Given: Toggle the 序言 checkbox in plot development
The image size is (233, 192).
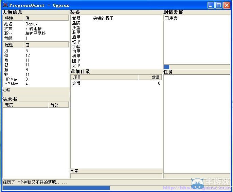Looking at the screenshot, I should coord(166,18).
